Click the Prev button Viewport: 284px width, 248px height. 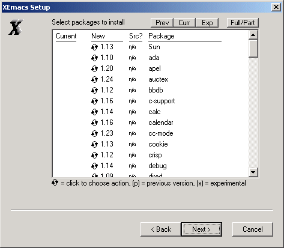pyautogui.click(x=162, y=23)
